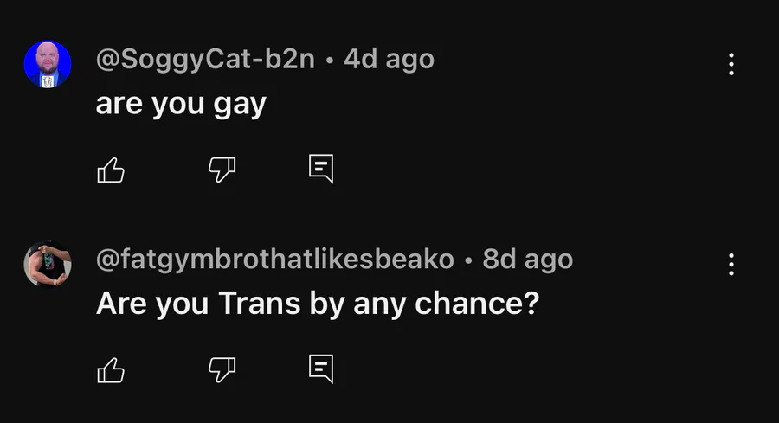This screenshot has height=423, width=779.
Task: Dislike the 'are you gay' comment
Action: (222, 170)
